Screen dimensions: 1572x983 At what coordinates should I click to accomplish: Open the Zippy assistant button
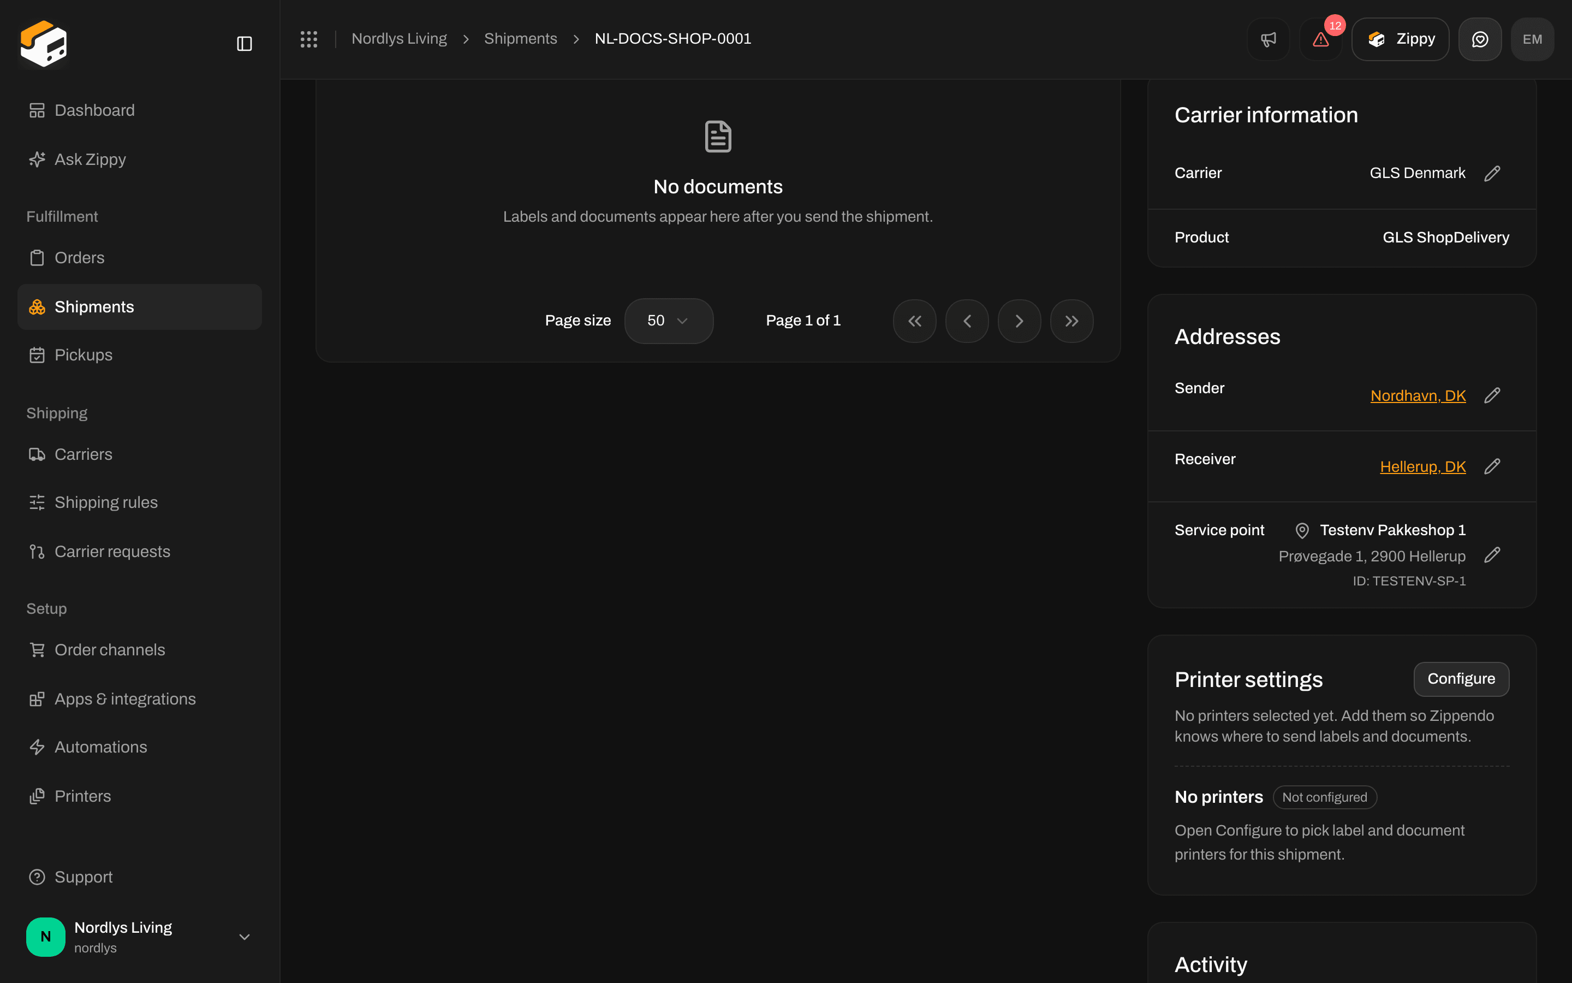[1400, 39]
